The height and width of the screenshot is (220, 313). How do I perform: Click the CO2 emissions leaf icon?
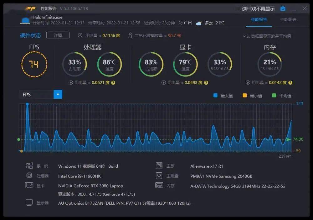click(130, 35)
